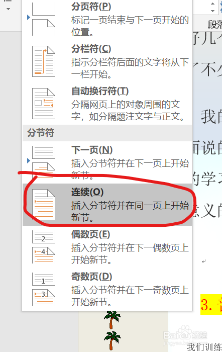Click description 指示分栏符后面的文字将从下一栏开始
Screen dimensions: 222x352
(130, 68)
